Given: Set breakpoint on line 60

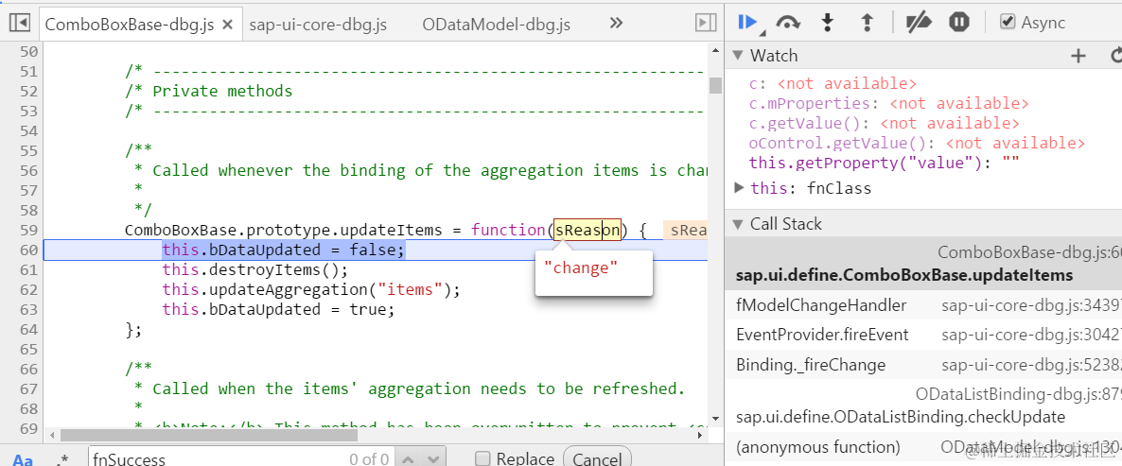Looking at the screenshot, I should [x=27, y=250].
